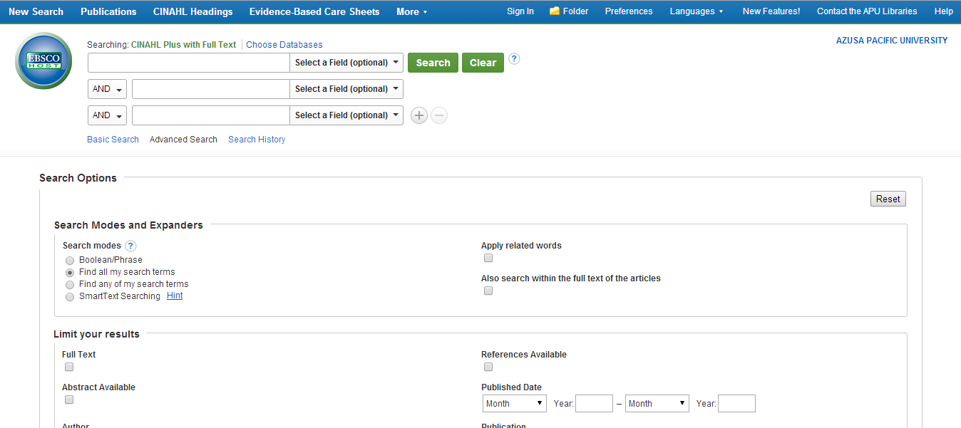Open CINAHL Headings
This screenshot has height=428, width=961.
(x=192, y=12)
